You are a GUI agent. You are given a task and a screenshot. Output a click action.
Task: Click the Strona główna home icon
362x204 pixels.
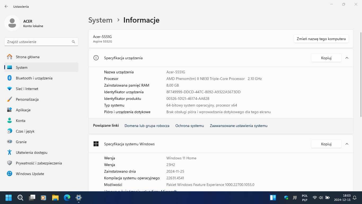click(x=10, y=57)
